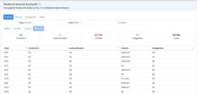Sort by Year column arrow
The image size is (198, 94).
coord(26,48)
